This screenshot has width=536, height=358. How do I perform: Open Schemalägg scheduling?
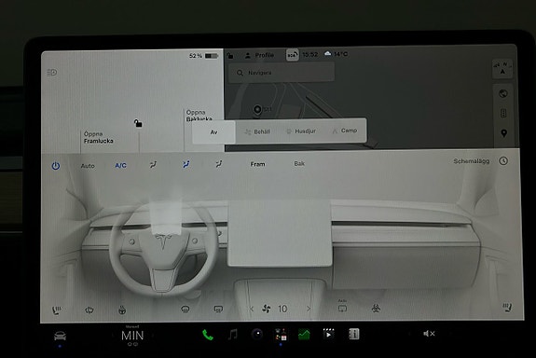coord(472,161)
